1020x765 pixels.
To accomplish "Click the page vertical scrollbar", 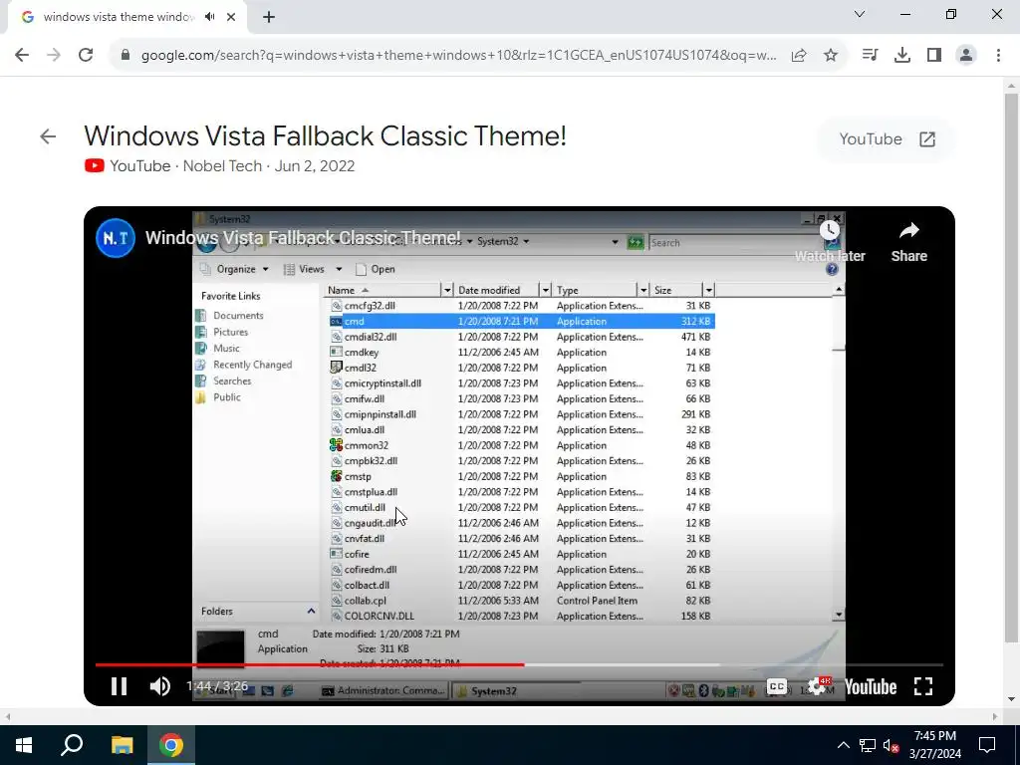I will 1012,368.
